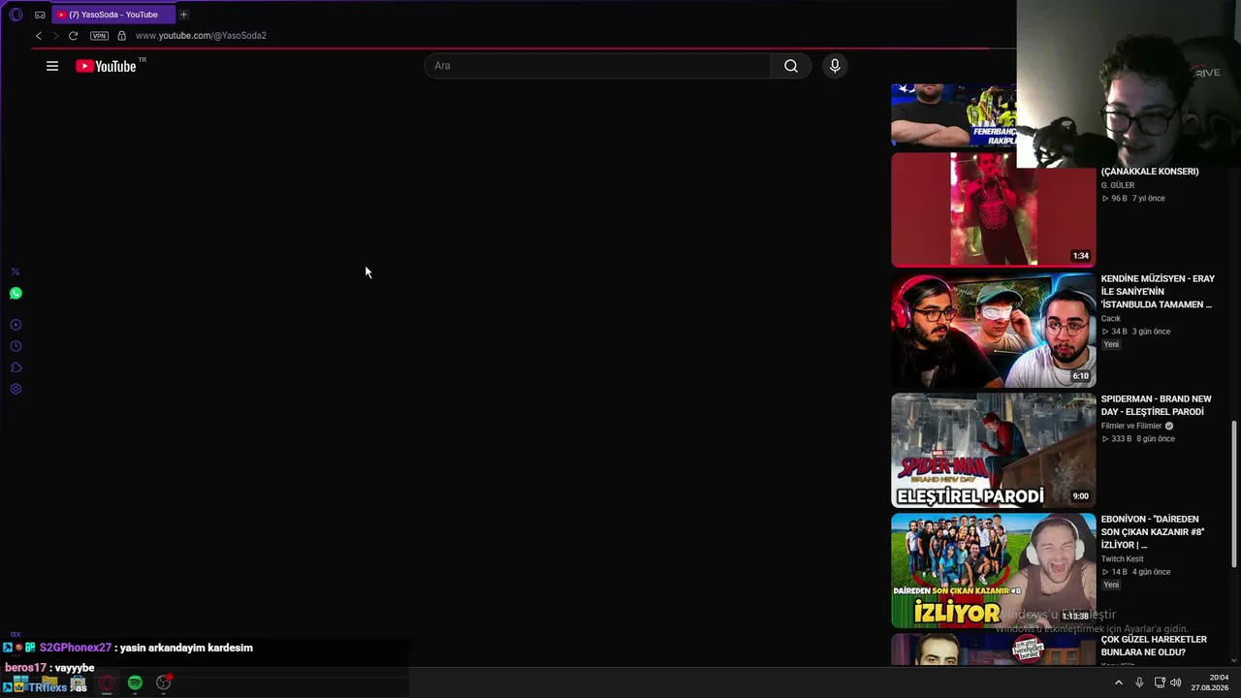Visit the G. GÜLER channel link
The width and height of the screenshot is (1241, 698).
tap(1118, 185)
